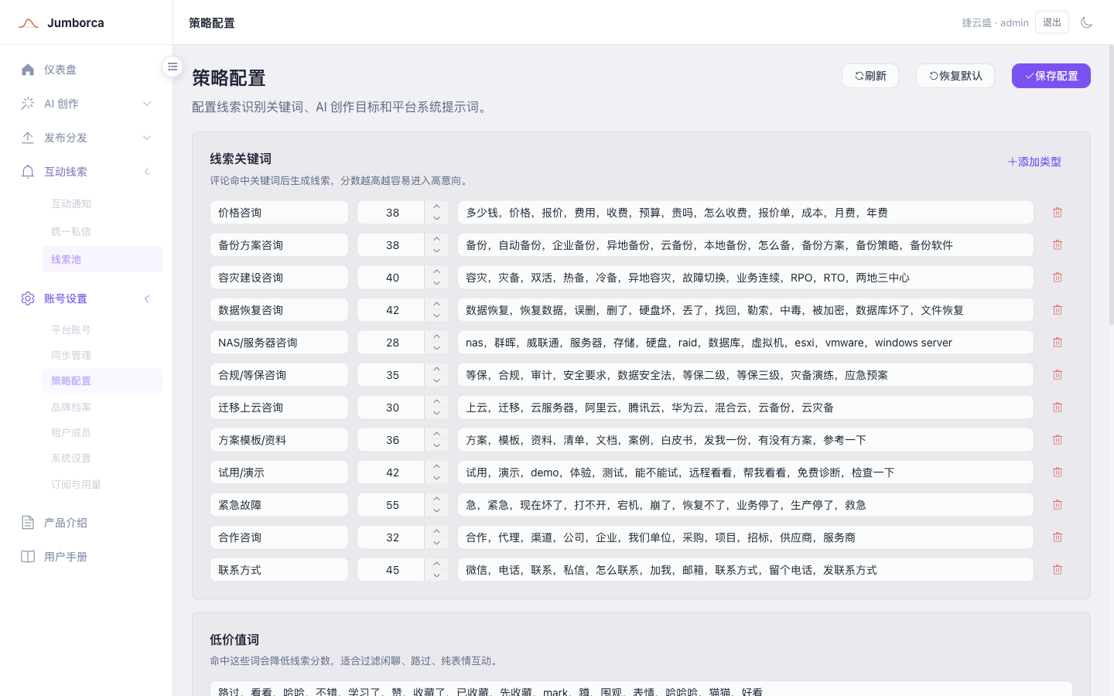Open 用户手册 in the sidebar

tap(87, 557)
